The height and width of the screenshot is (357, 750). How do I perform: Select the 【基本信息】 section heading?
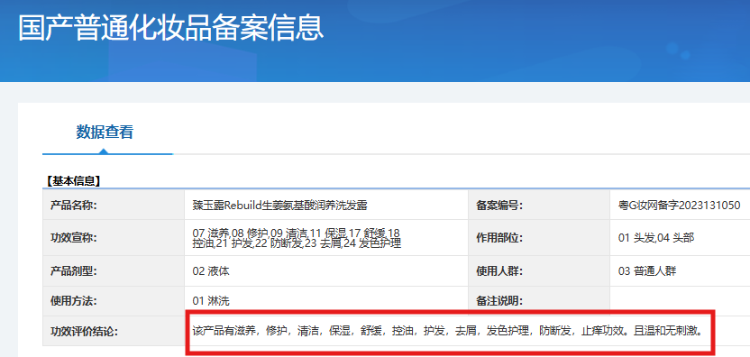click(x=73, y=181)
